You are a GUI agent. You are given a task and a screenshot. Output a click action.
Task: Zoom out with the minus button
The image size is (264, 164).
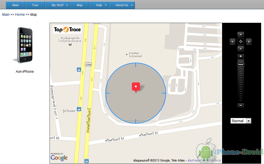(241, 105)
